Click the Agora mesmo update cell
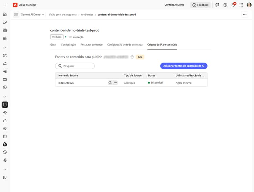This screenshot has height=192, width=254. 184,83
